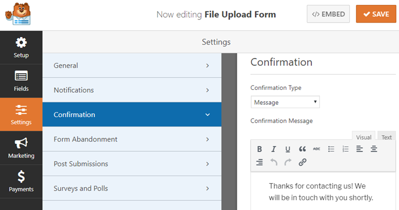Click into the confirmation message text area
399x210 pixels.
[x=323, y=191]
